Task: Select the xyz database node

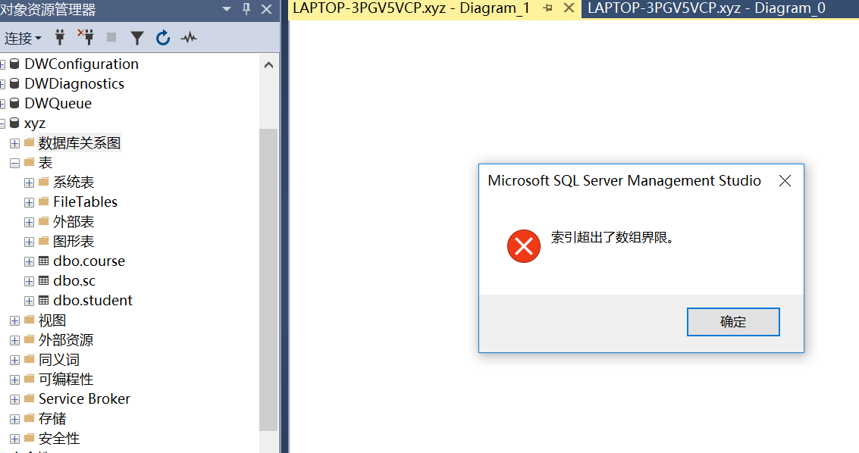Action: pos(35,123)
